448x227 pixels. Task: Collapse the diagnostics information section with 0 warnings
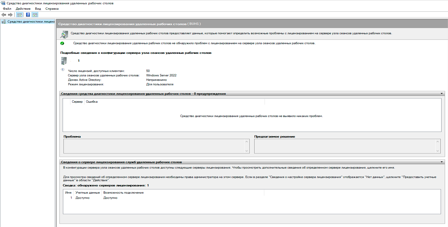pos(441,94)
